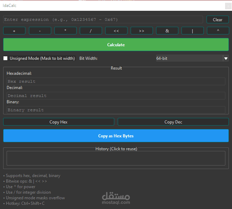
Task: Click the Unsigned mode masks overflow hint
Action: [x=34, y=198]
